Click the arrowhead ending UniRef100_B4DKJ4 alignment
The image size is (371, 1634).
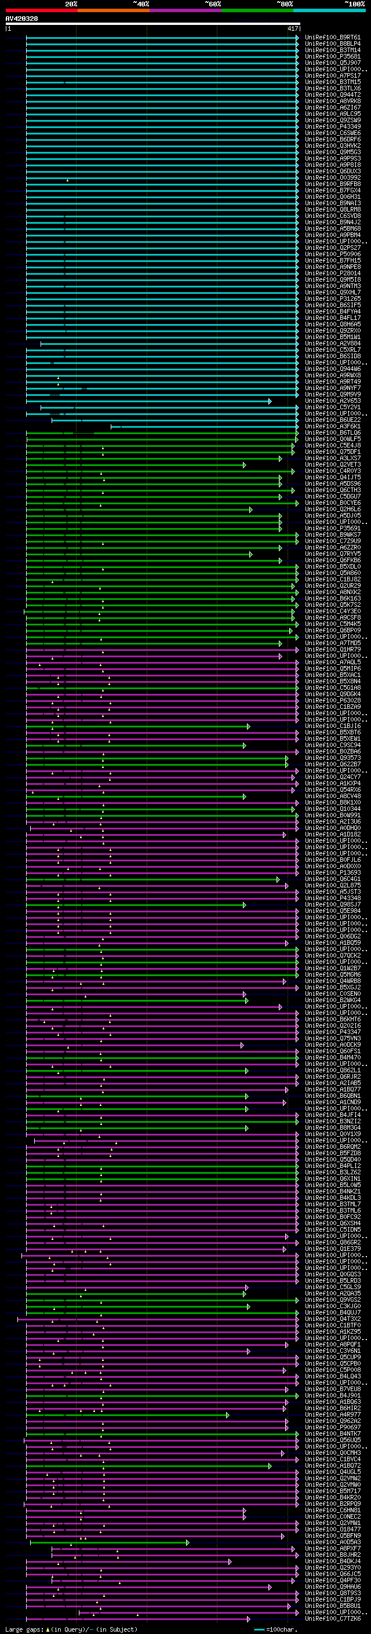[230, 1561]
